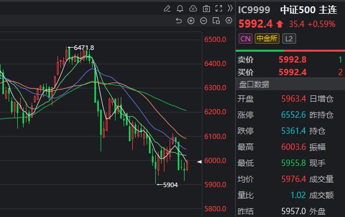Screen dimensions: 345x217
Task: Click the IC9999 contract code
Action: [x=254, y=10]
